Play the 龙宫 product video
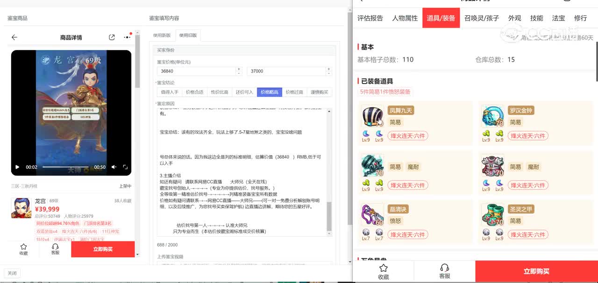598x283 pixels. 18,167
